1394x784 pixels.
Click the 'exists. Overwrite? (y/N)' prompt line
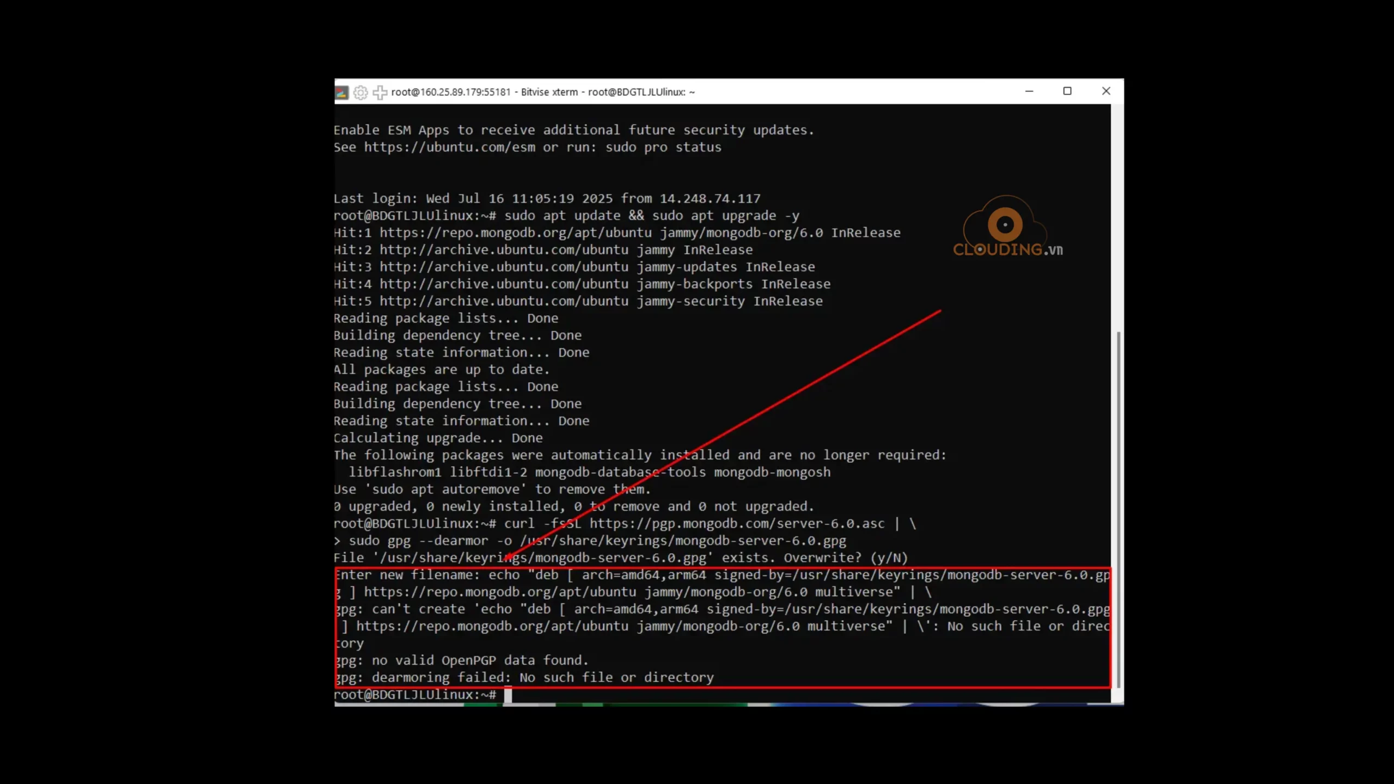(621, 558)
